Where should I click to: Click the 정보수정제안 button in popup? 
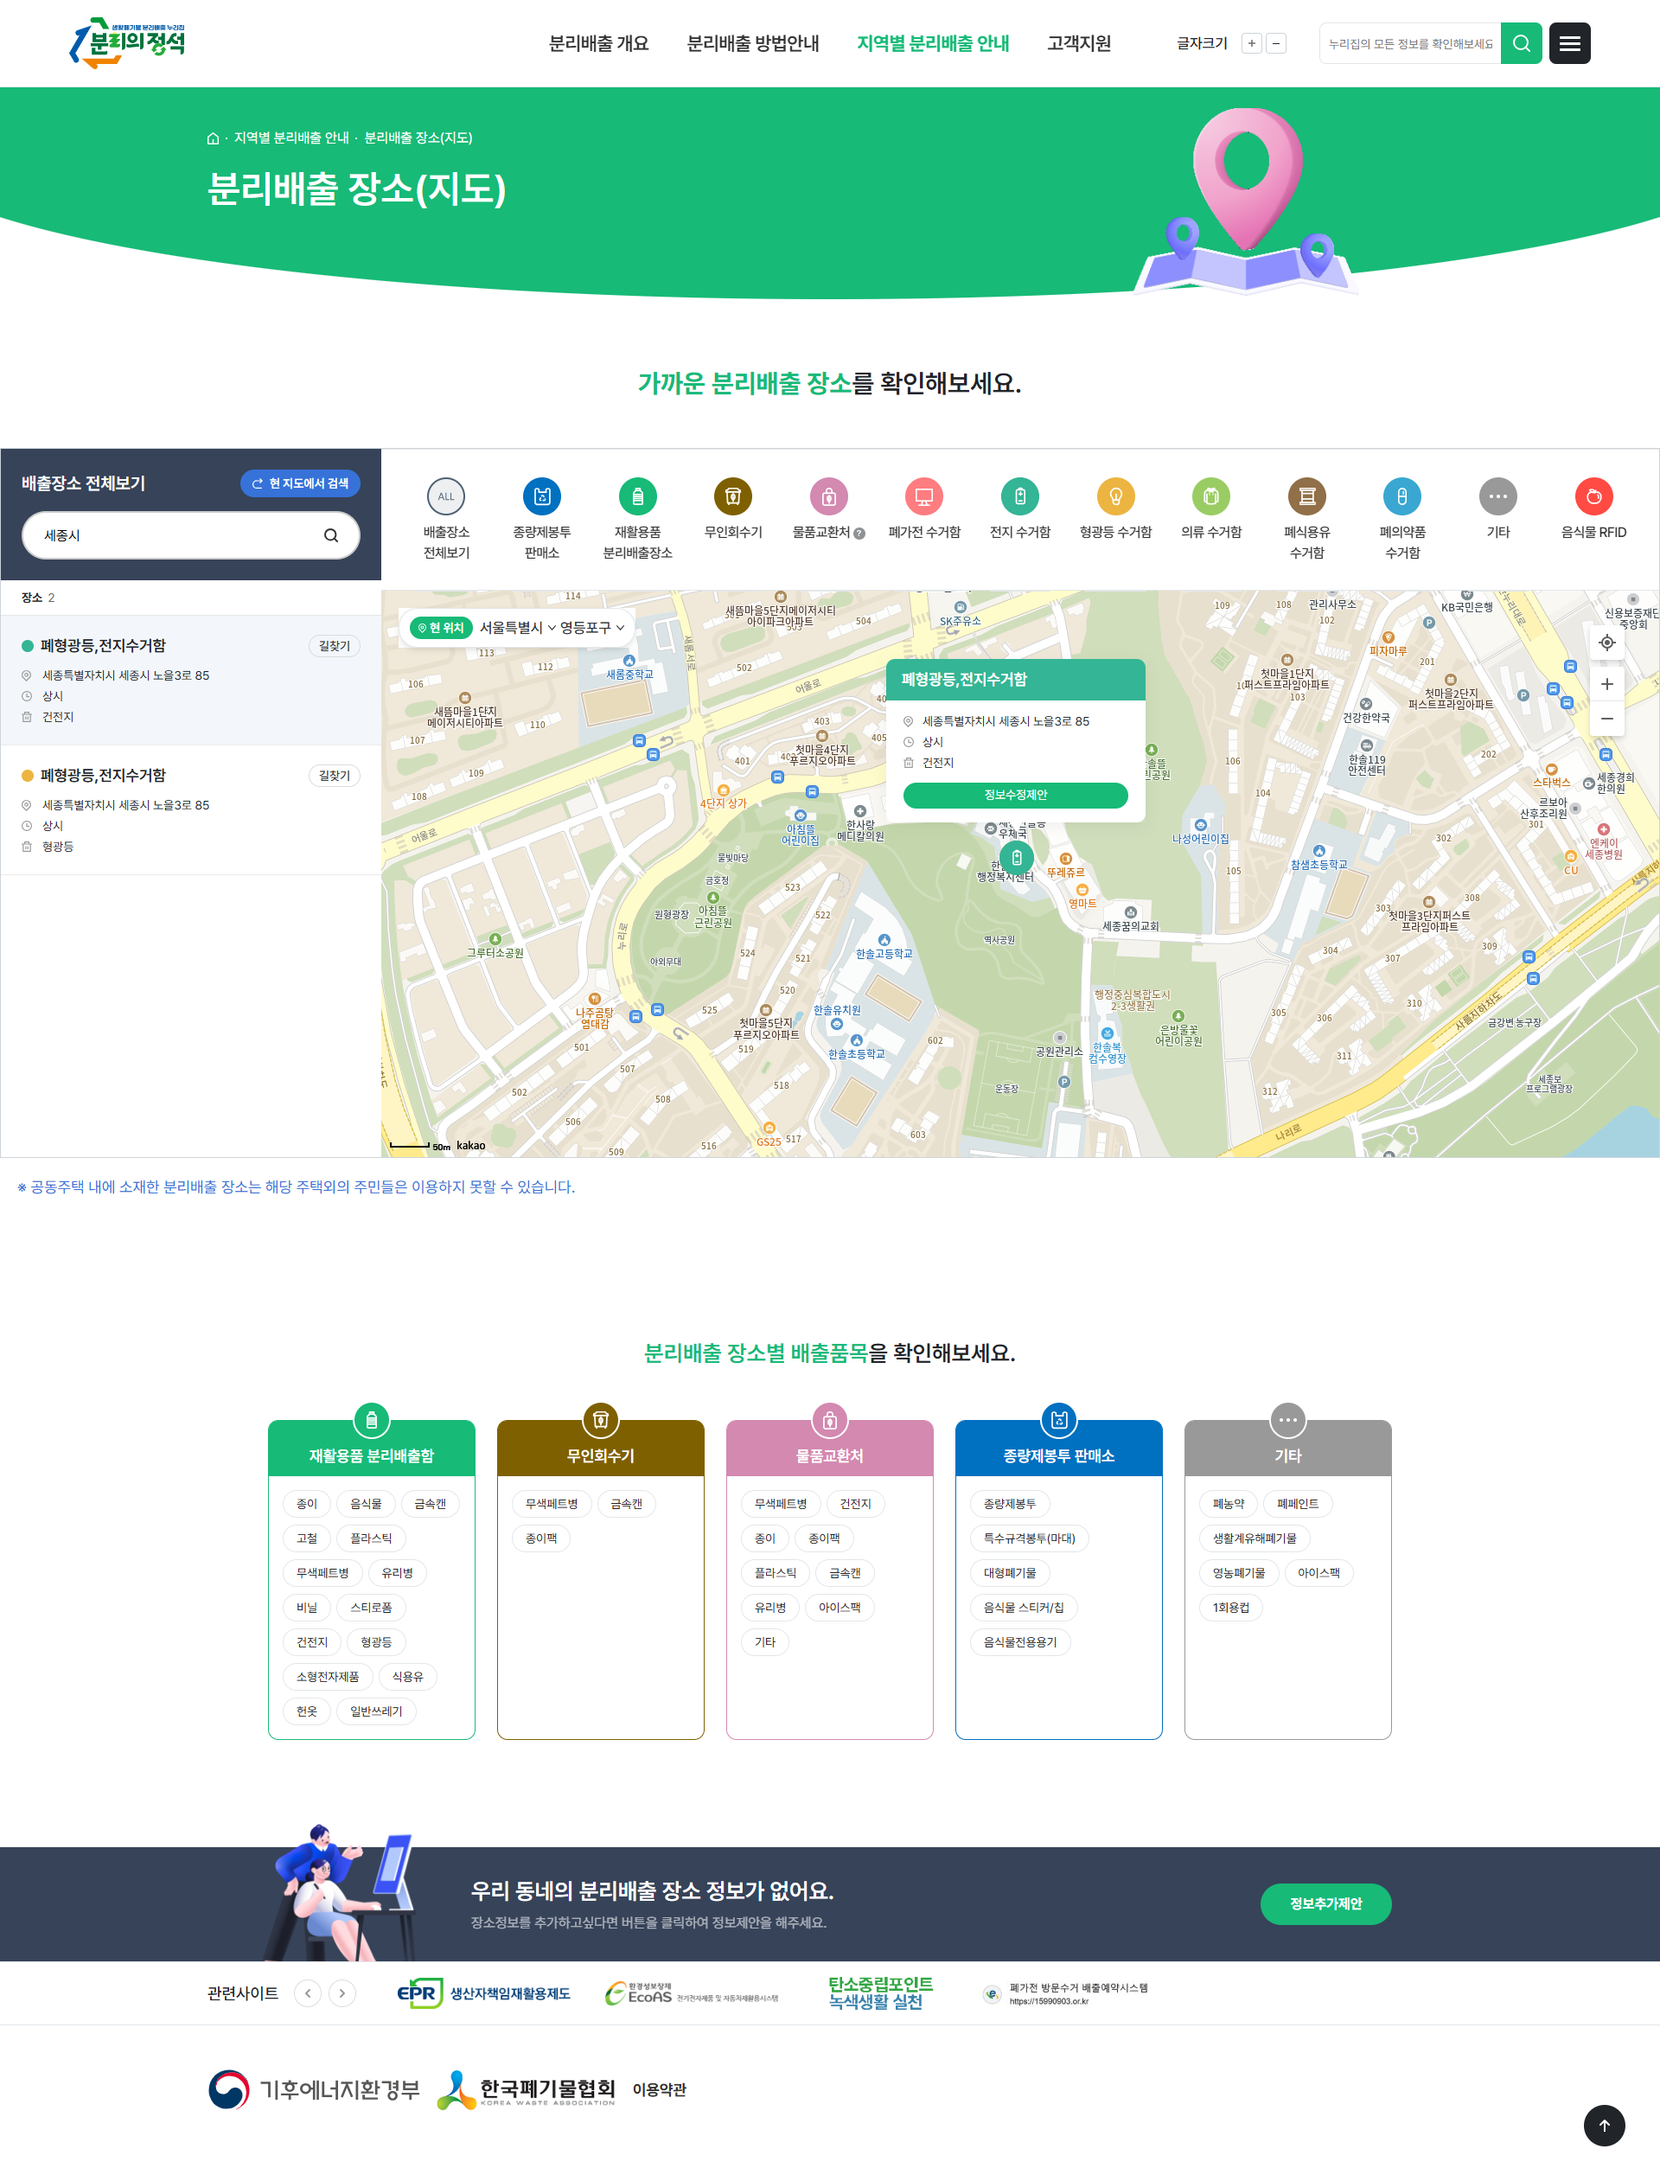tap(1015, 796)
